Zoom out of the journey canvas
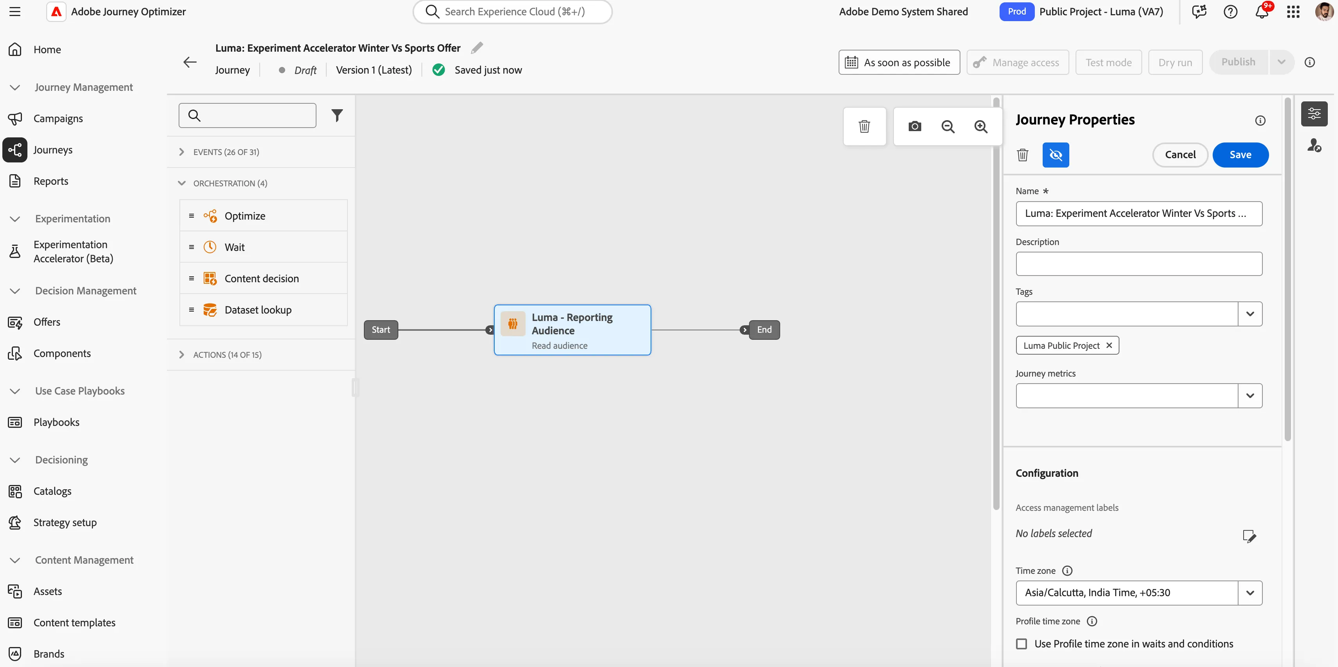1338x667 pixels. pyautogui.click(x=948, y=126)
